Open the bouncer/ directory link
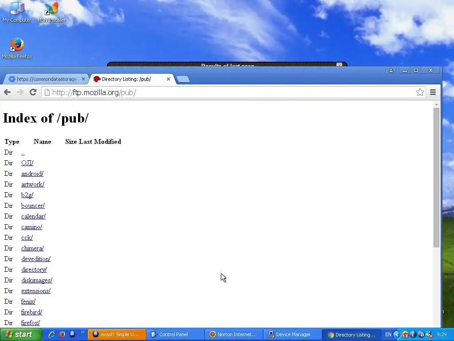 point(33,206)
